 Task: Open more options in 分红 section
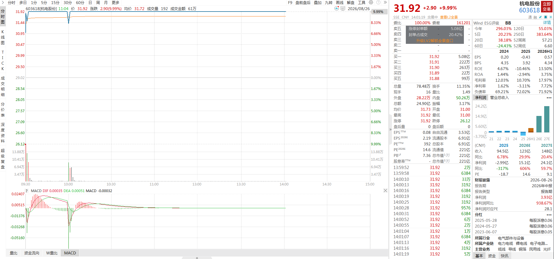coord(549,215)
